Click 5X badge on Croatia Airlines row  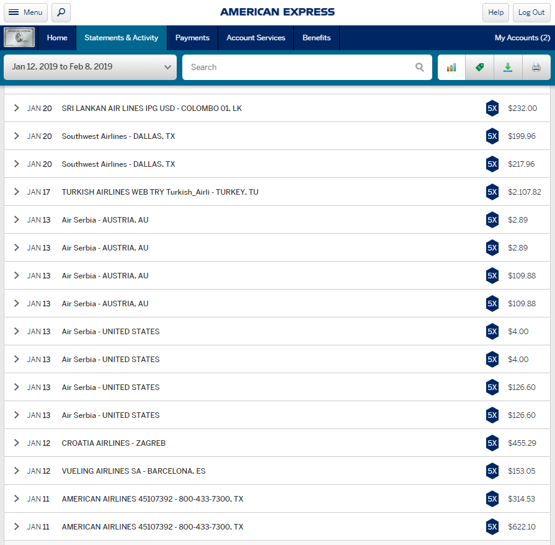click(492, 443)
